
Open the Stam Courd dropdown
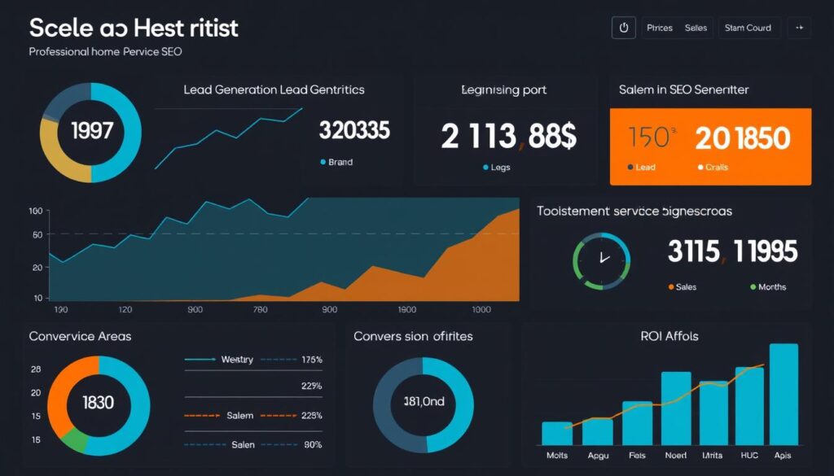click(748, 27)
